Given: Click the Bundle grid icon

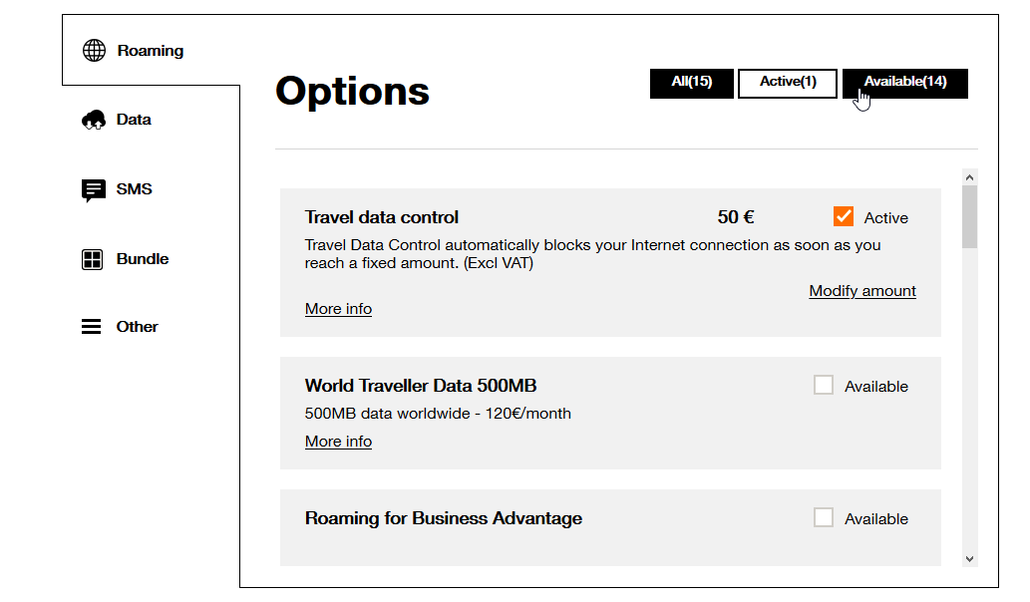Looking at the screenshot, I should tap(92, 259).
